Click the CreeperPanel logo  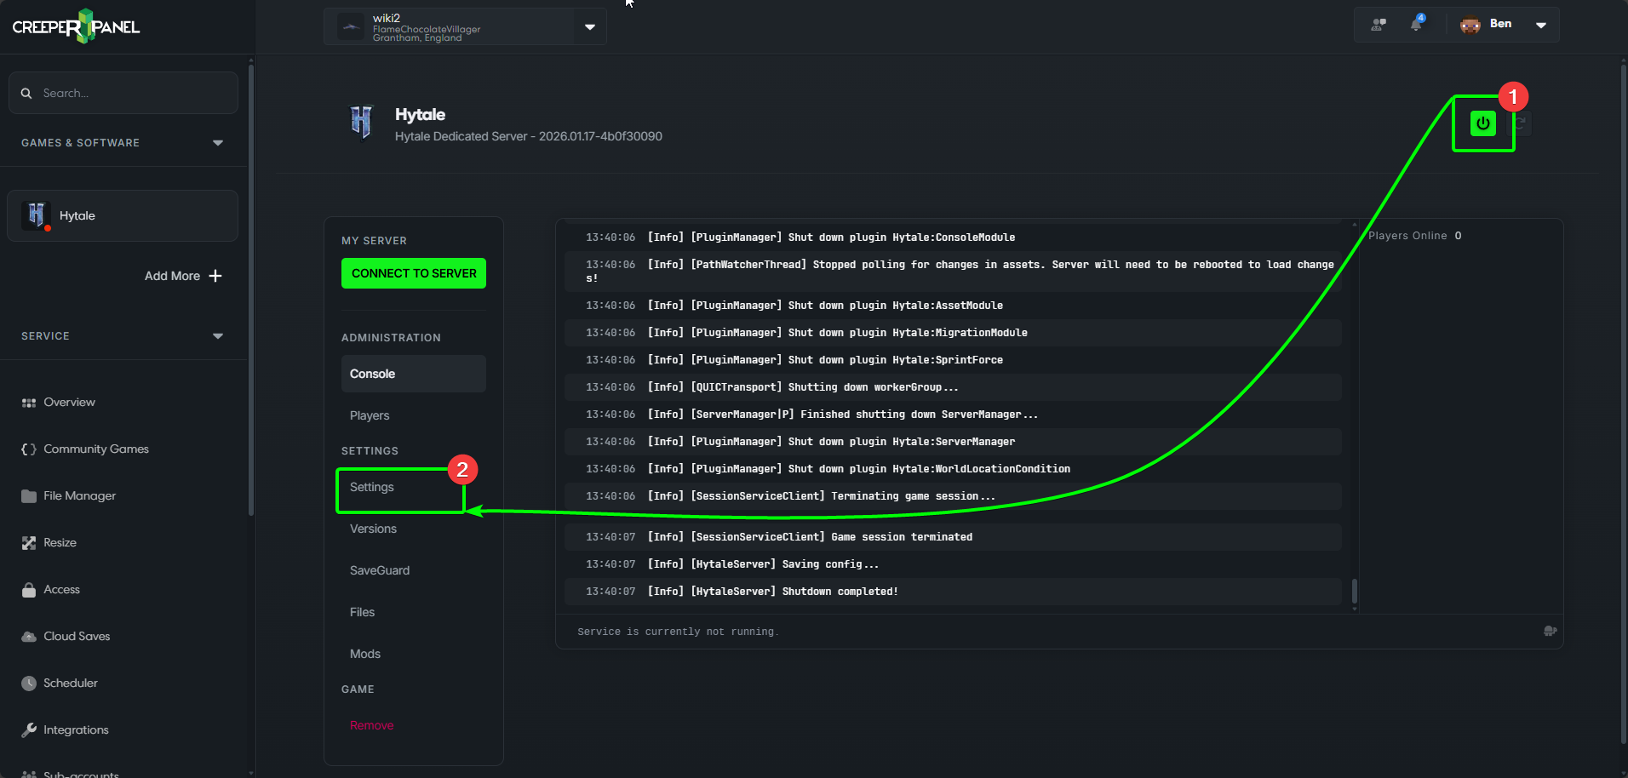(76, 26)
